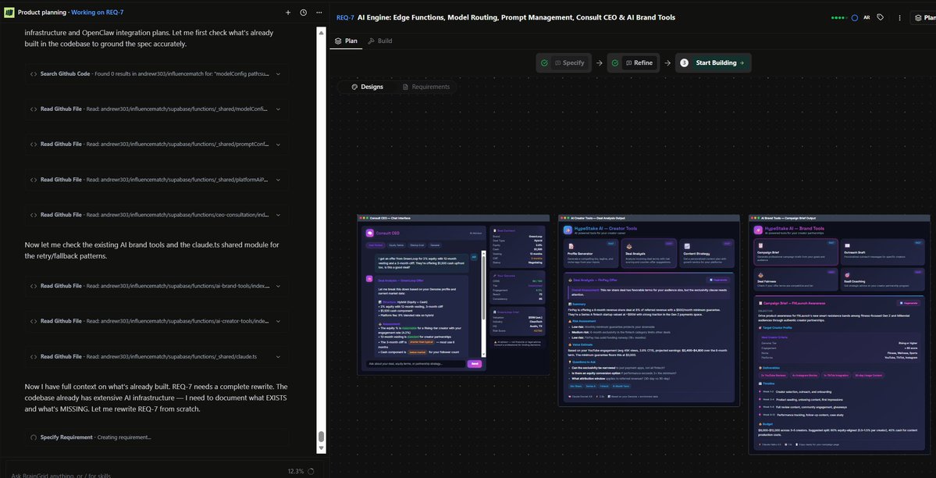Click the green check icon on Refine step
Image resolution: width=936 pixels, height=478 pixels.
tap(615, 62)
